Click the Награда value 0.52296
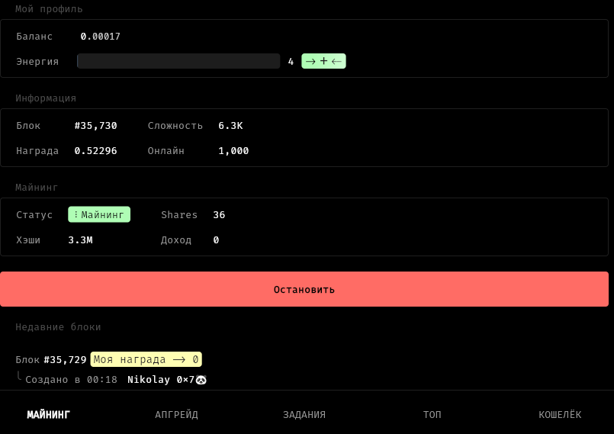 click(95, 151)
